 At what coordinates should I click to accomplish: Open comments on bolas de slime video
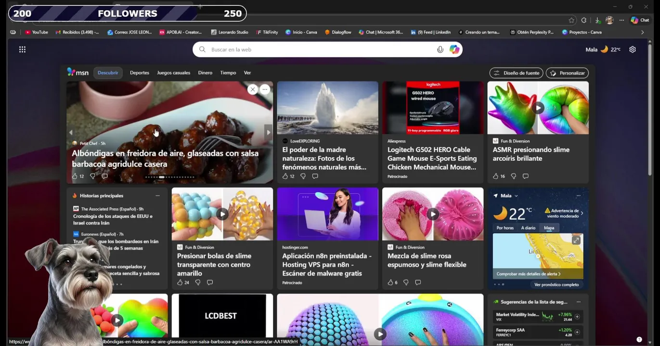click(x=209, y=283)
